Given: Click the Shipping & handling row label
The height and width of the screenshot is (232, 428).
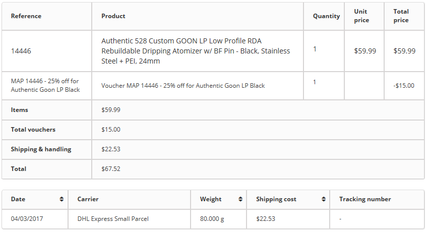Looking at the screenshot, I should [x=41, y=149].
